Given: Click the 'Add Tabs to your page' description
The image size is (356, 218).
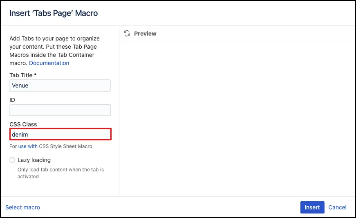Looking at the screenshot, I should 54,51.
